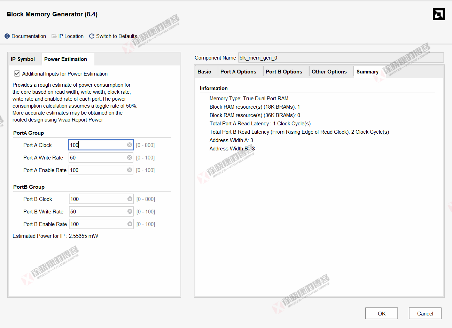
Task: Clear the Port B Write Rate field value
Action: pyautogui.click(x=130, y=211)
